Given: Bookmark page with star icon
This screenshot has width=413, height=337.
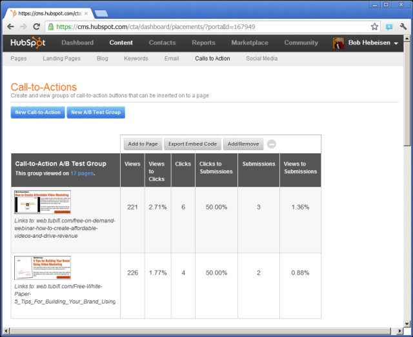Looking at the screenshot, I should click(374, 26).
